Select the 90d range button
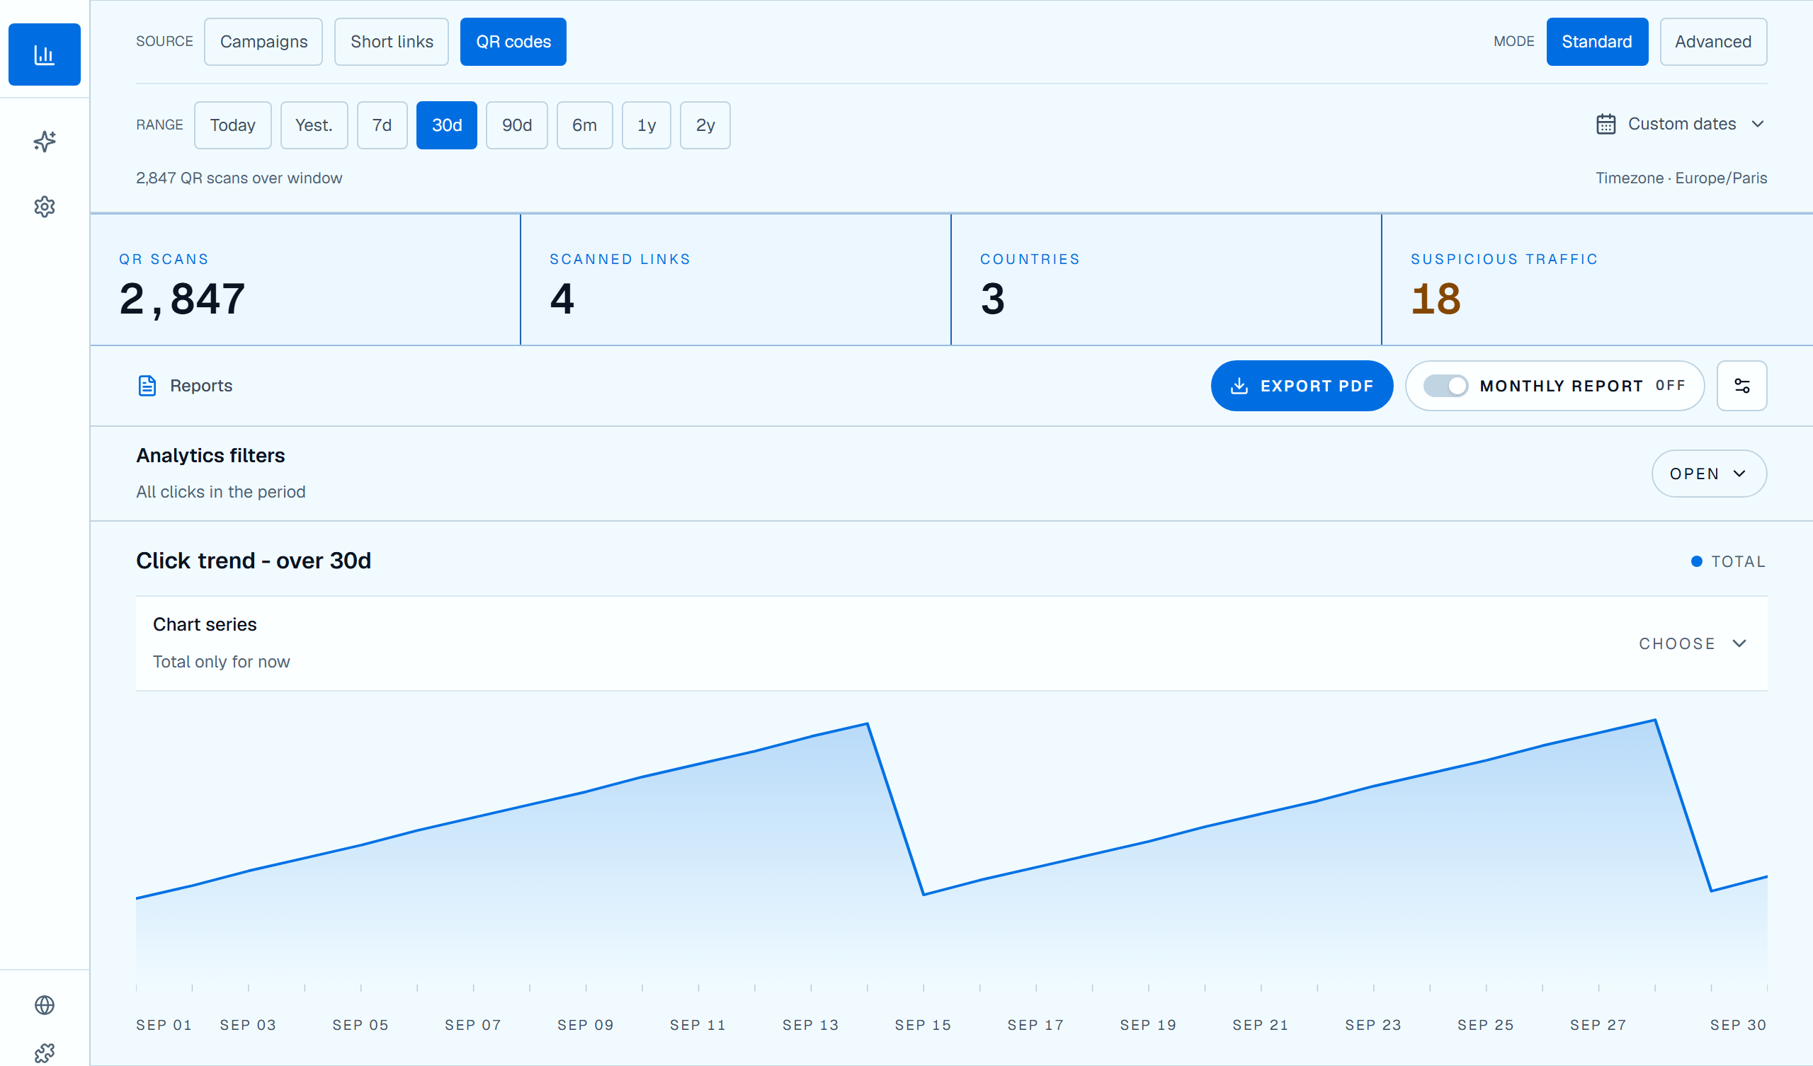This screenshot has width=1813, height=1066. click(x=516, y=125)
